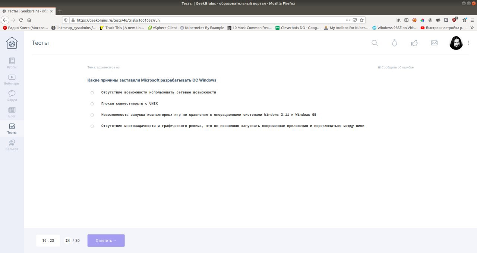Click the 'Ответить →' submit button
The image size is (477, 253).
pyautogui.click(x=106, y=240)
